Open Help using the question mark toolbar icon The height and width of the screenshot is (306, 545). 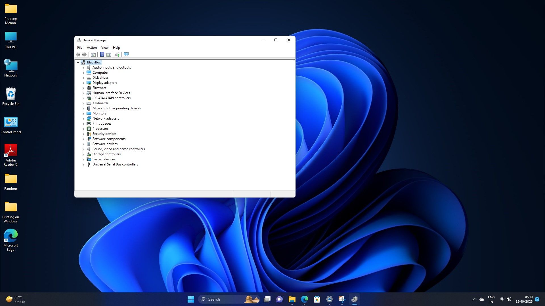pos(102,54)
